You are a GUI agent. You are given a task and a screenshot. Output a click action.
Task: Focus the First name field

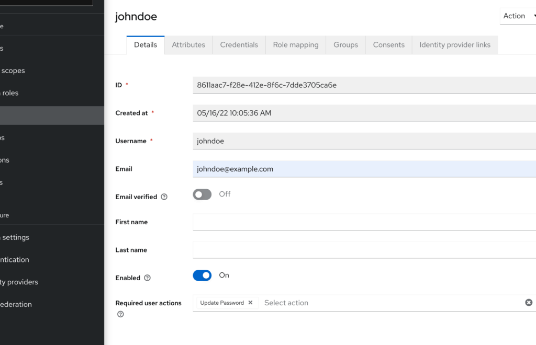tap(364, 222)
